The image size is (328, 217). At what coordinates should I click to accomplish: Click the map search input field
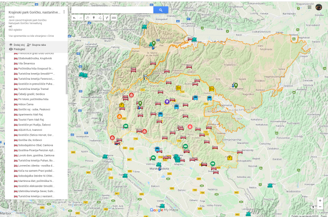(113, 10)
